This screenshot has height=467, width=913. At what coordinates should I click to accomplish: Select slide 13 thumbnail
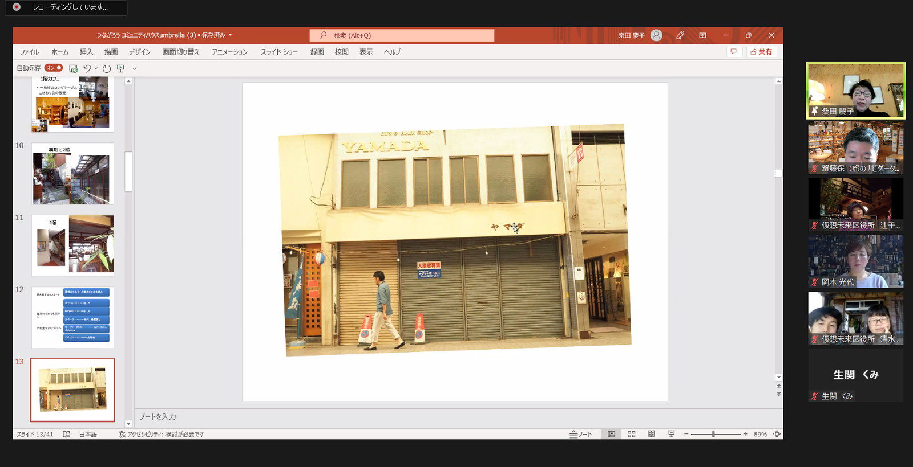click(72, 390)
